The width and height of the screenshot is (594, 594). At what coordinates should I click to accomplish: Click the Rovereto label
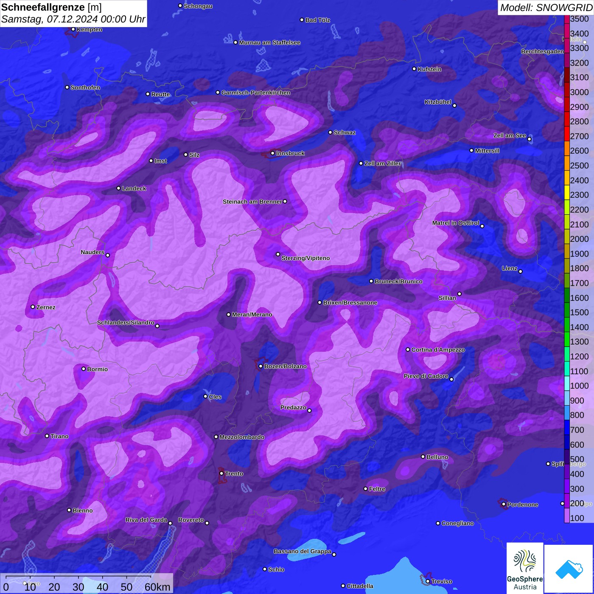pos(191,520)
